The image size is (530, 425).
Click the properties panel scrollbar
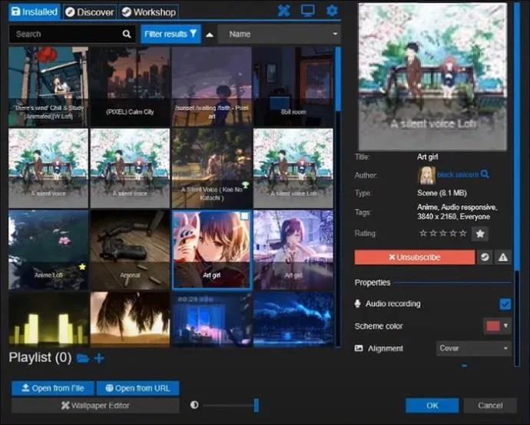tap(516, 137)
